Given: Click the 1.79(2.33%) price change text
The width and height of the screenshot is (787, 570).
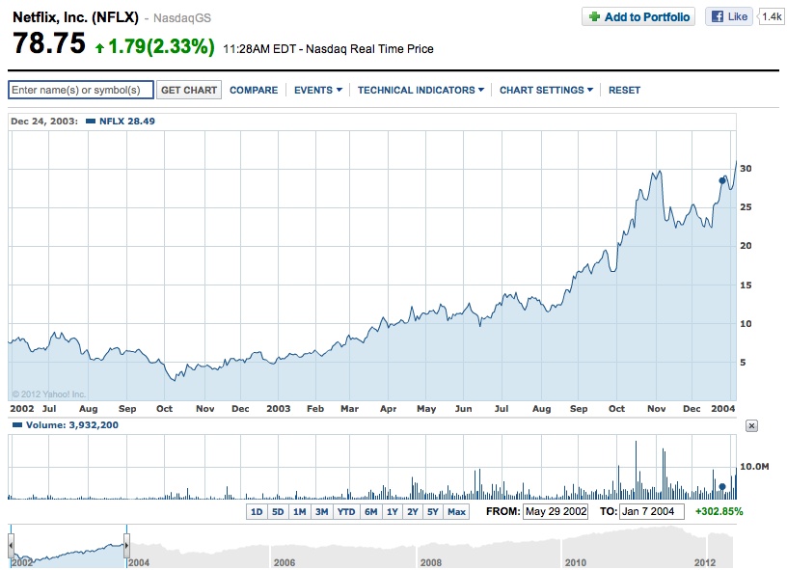Looking at the screenshot, I should pyautogui.click(x=161, y=46).
